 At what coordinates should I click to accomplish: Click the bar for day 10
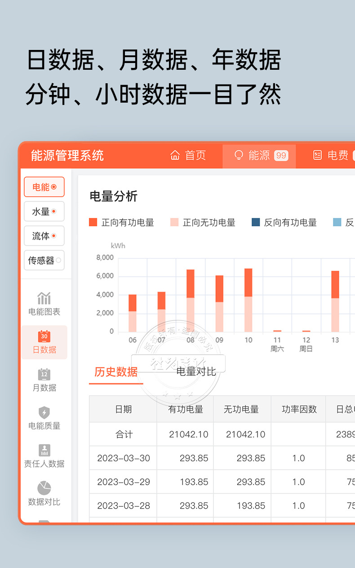248,300
